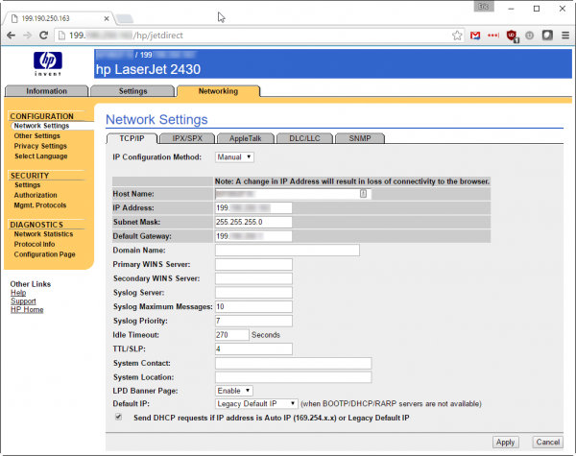The image size is (576, 456).
Task: Click the Syslog Maximum Messages field
Action: [253, 307]
